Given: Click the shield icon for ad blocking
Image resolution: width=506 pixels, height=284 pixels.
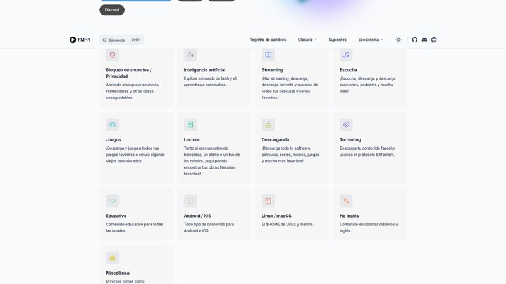Looking at the screenshot, I should pos(113,55).
